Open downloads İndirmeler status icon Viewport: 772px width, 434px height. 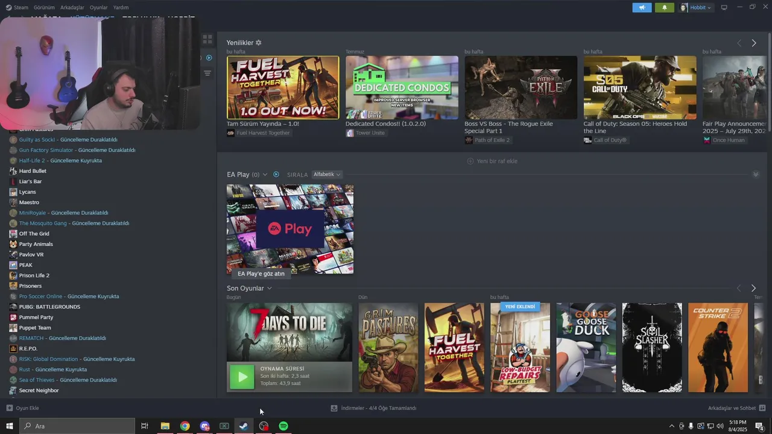click(334, 408)
